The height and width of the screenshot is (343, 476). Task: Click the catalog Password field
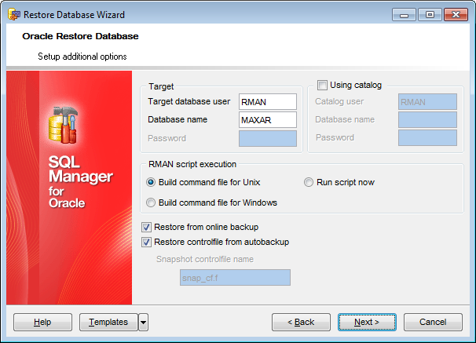[427, 137]
